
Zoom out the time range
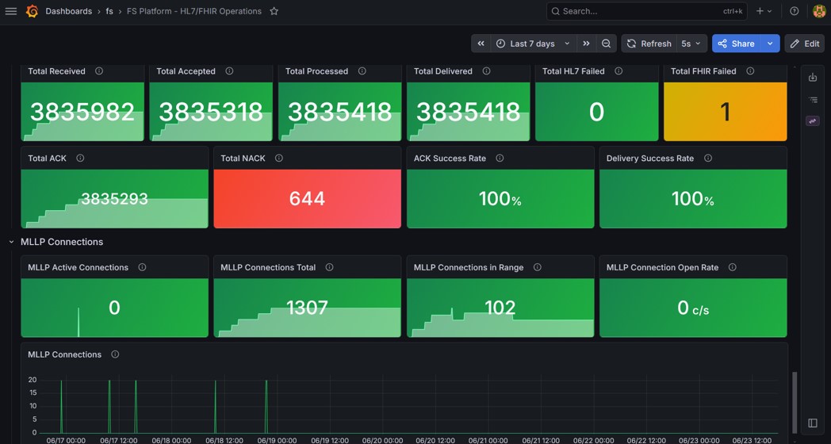click(607, 44)
